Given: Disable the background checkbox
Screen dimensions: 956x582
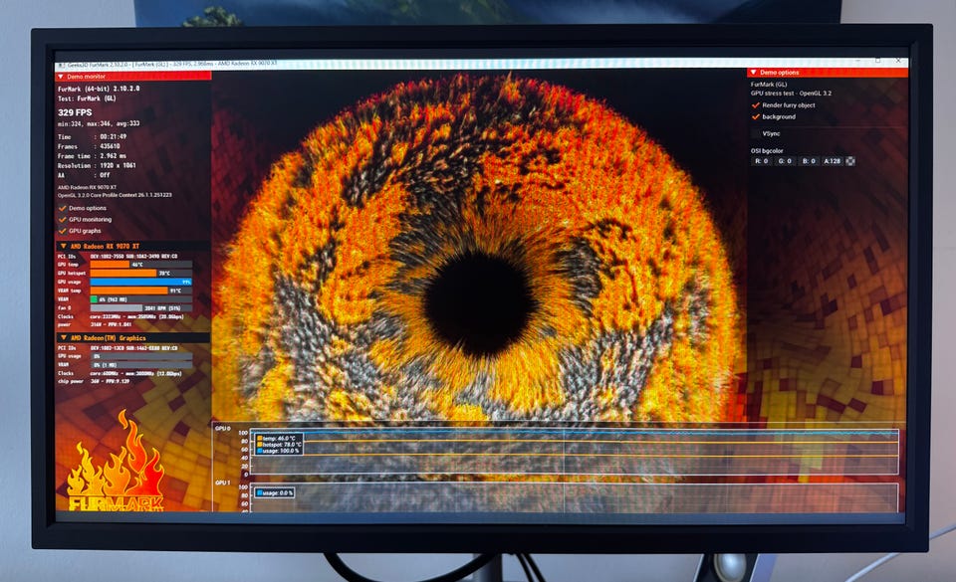Looking at the screenshot, I should [756, 116].
